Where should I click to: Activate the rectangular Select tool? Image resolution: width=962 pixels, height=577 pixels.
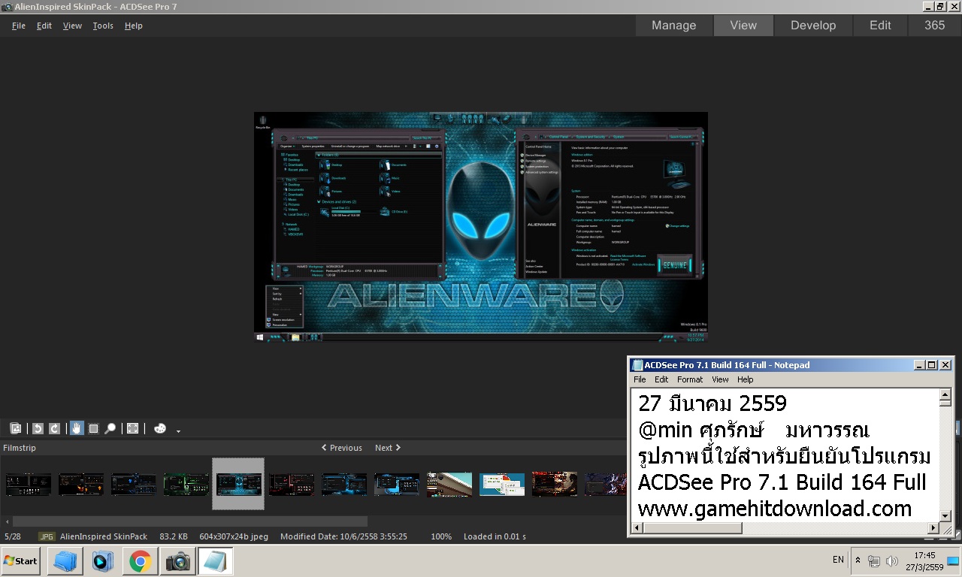pos(94,428)
